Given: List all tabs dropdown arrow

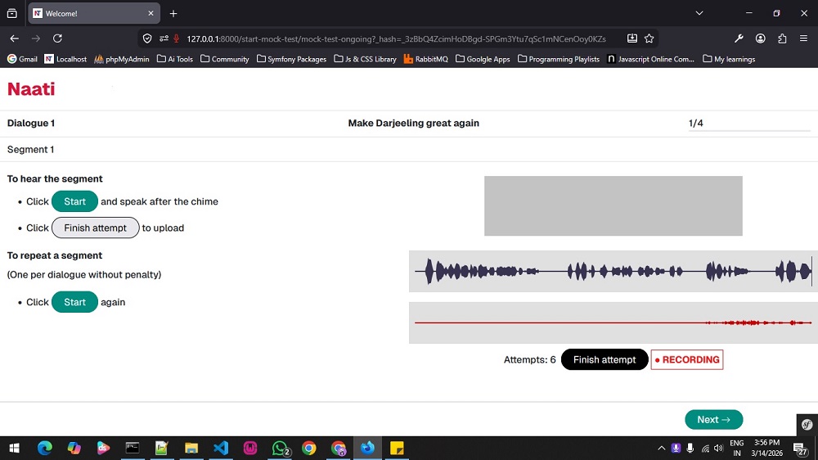Looking at the screenshot, I should click(699, 13).
